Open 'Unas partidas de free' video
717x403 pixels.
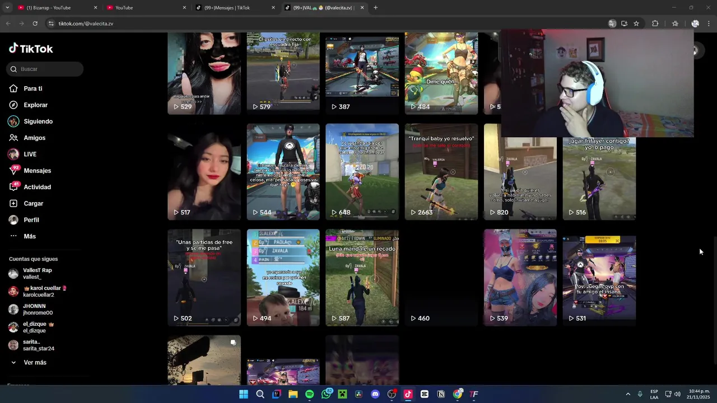pyautogui.click(x=204, y=278)
